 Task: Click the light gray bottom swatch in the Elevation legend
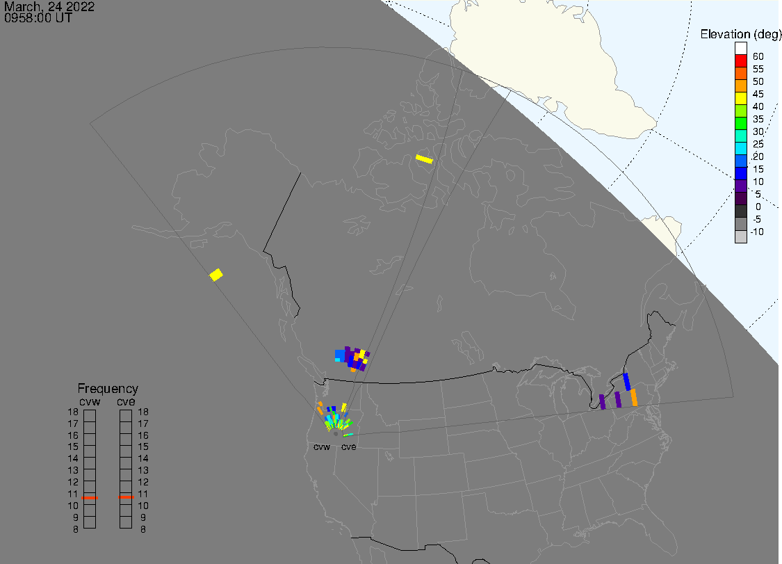tap(740, 236)
